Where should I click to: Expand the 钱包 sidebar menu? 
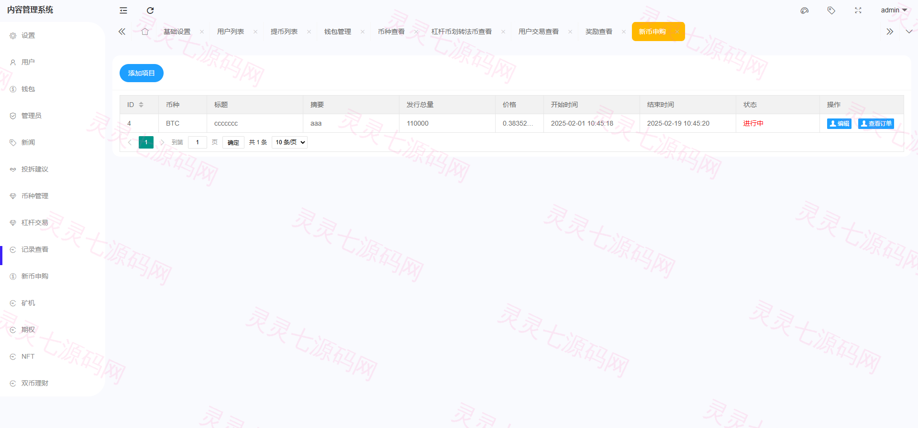(28, 89)
